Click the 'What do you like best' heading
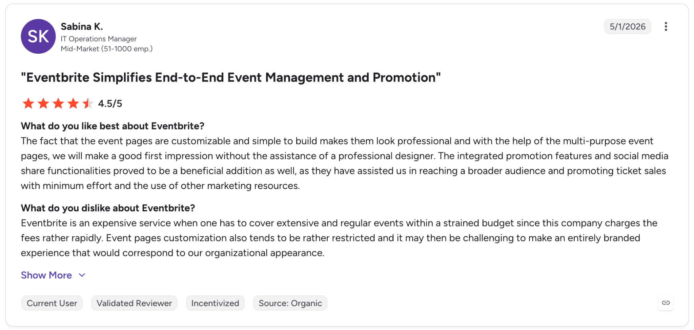The image size is (694, 330). pyautogui.click(x=113, y=126)
